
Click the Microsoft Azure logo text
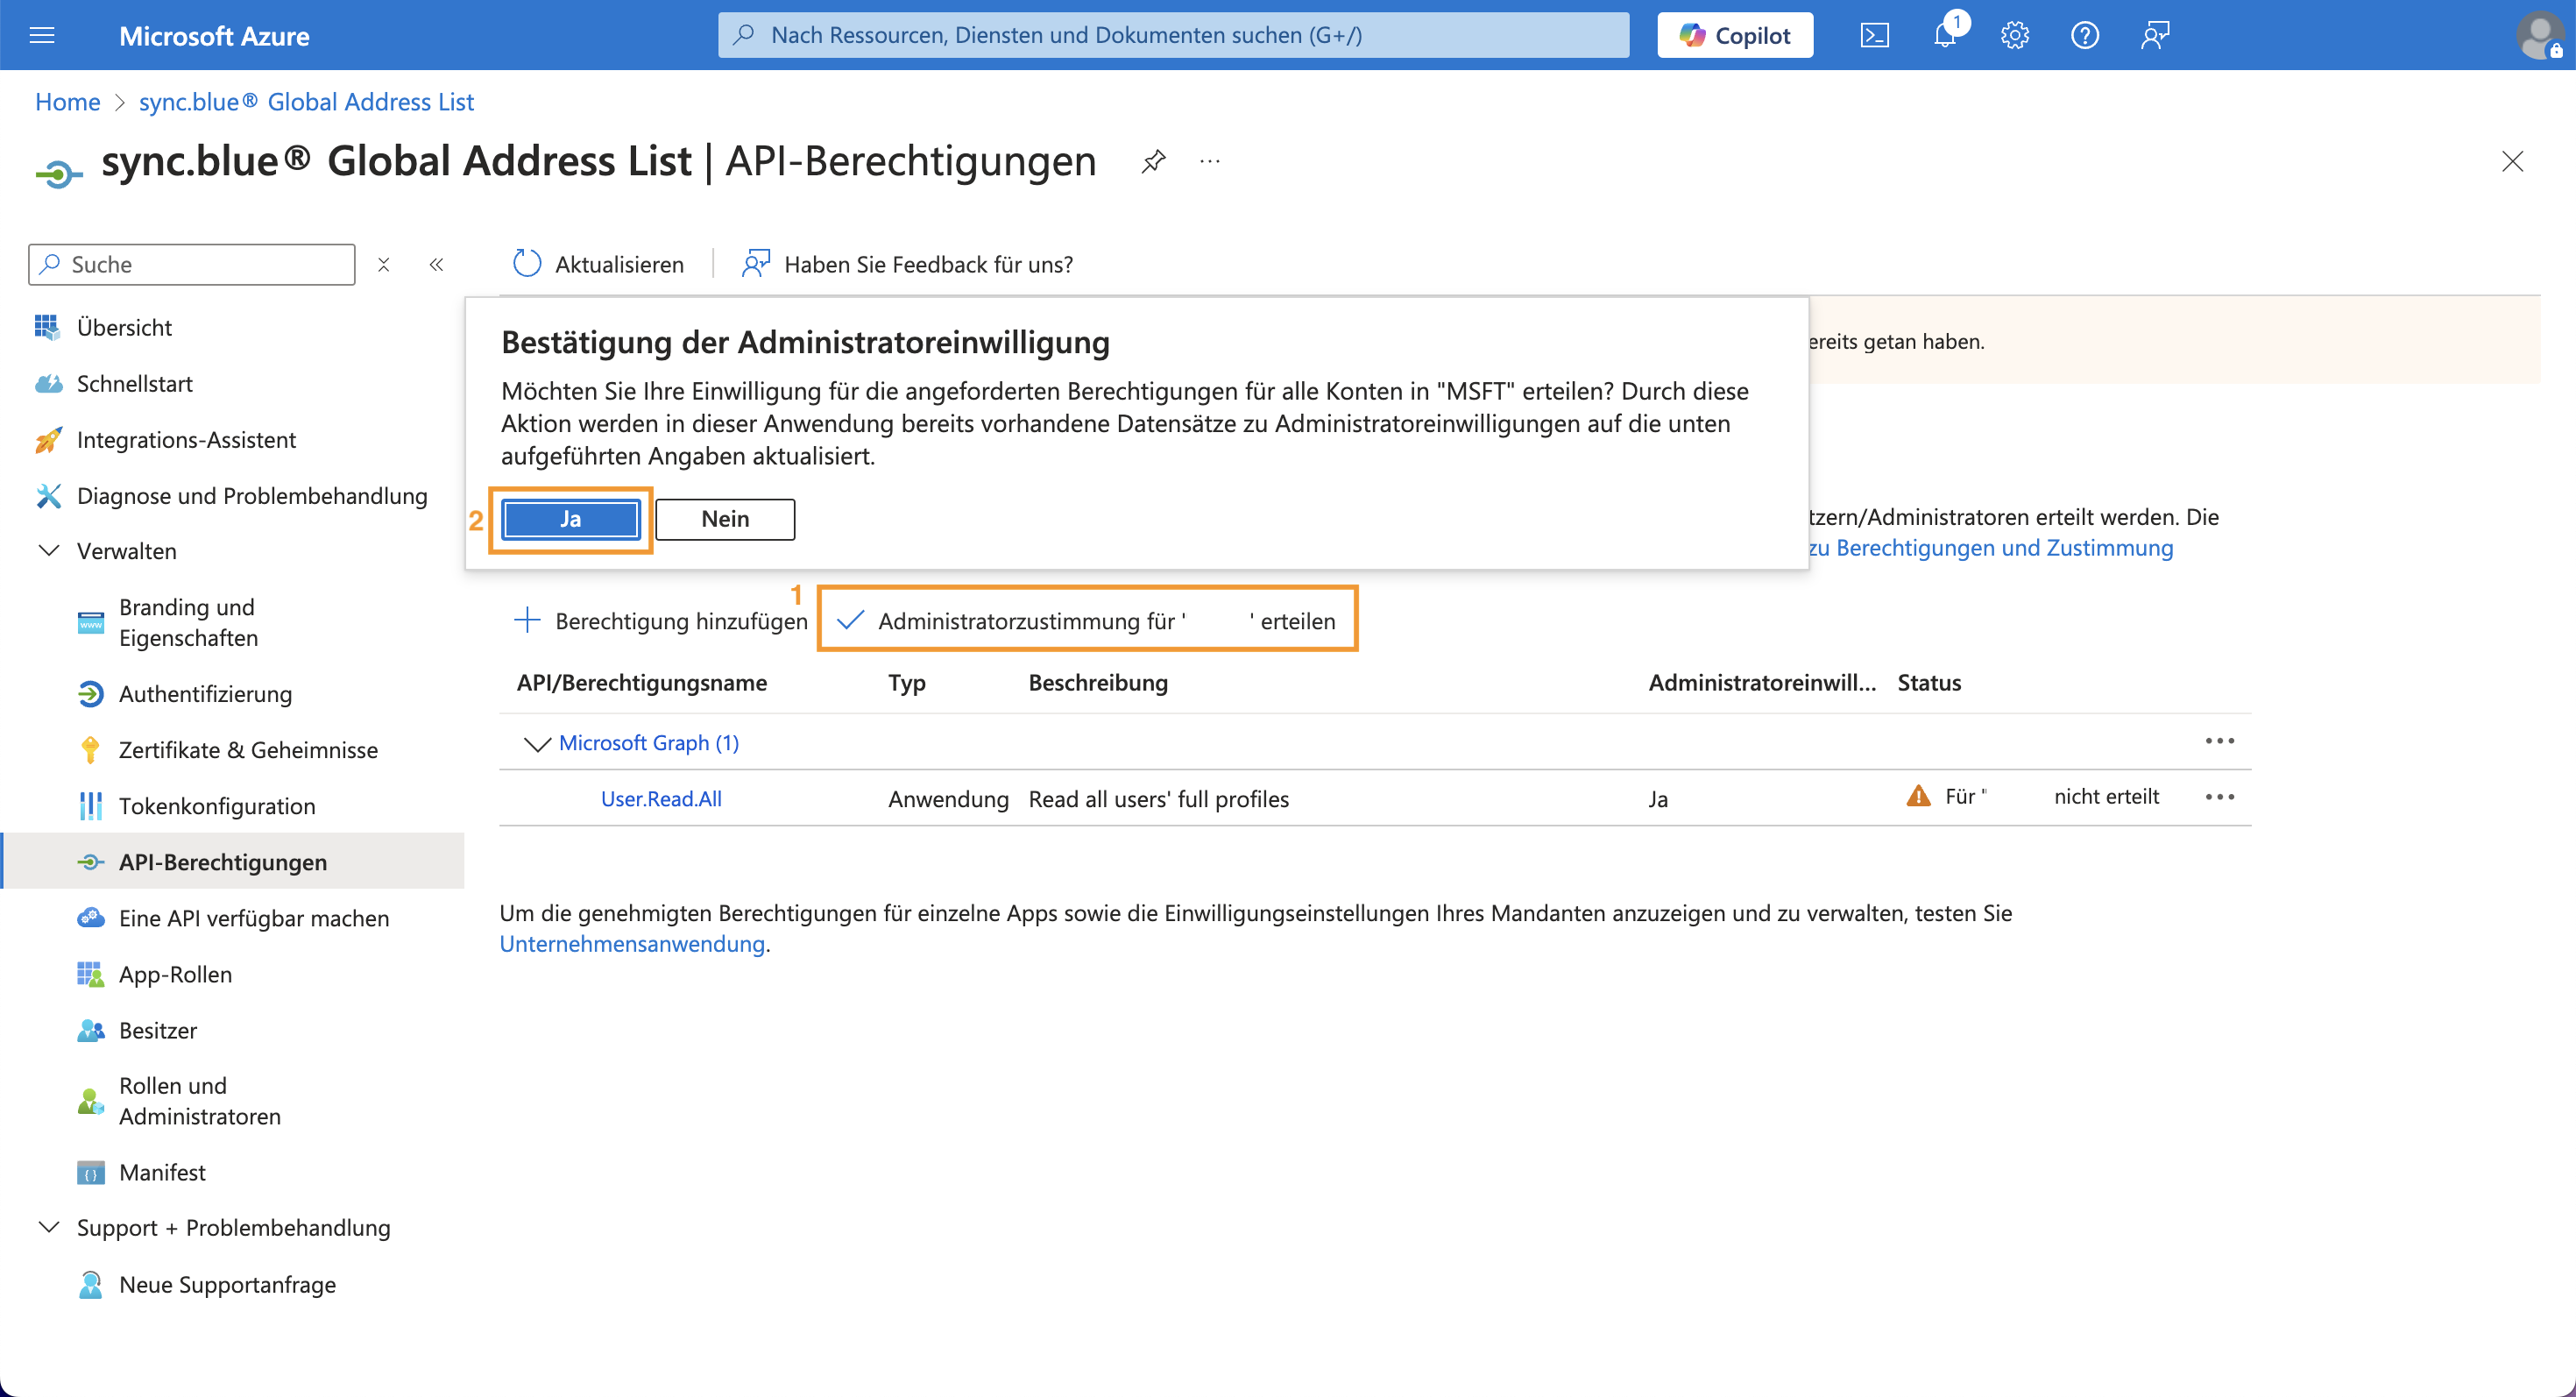(x=214, y=36)
